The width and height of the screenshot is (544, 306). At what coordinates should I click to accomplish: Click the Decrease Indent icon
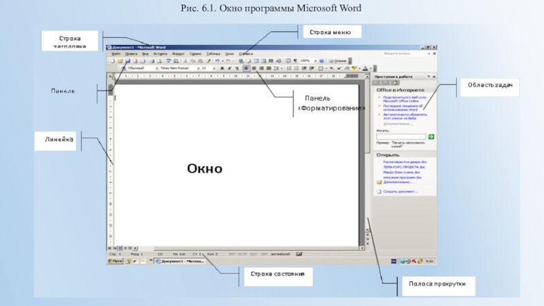point(304,69)
